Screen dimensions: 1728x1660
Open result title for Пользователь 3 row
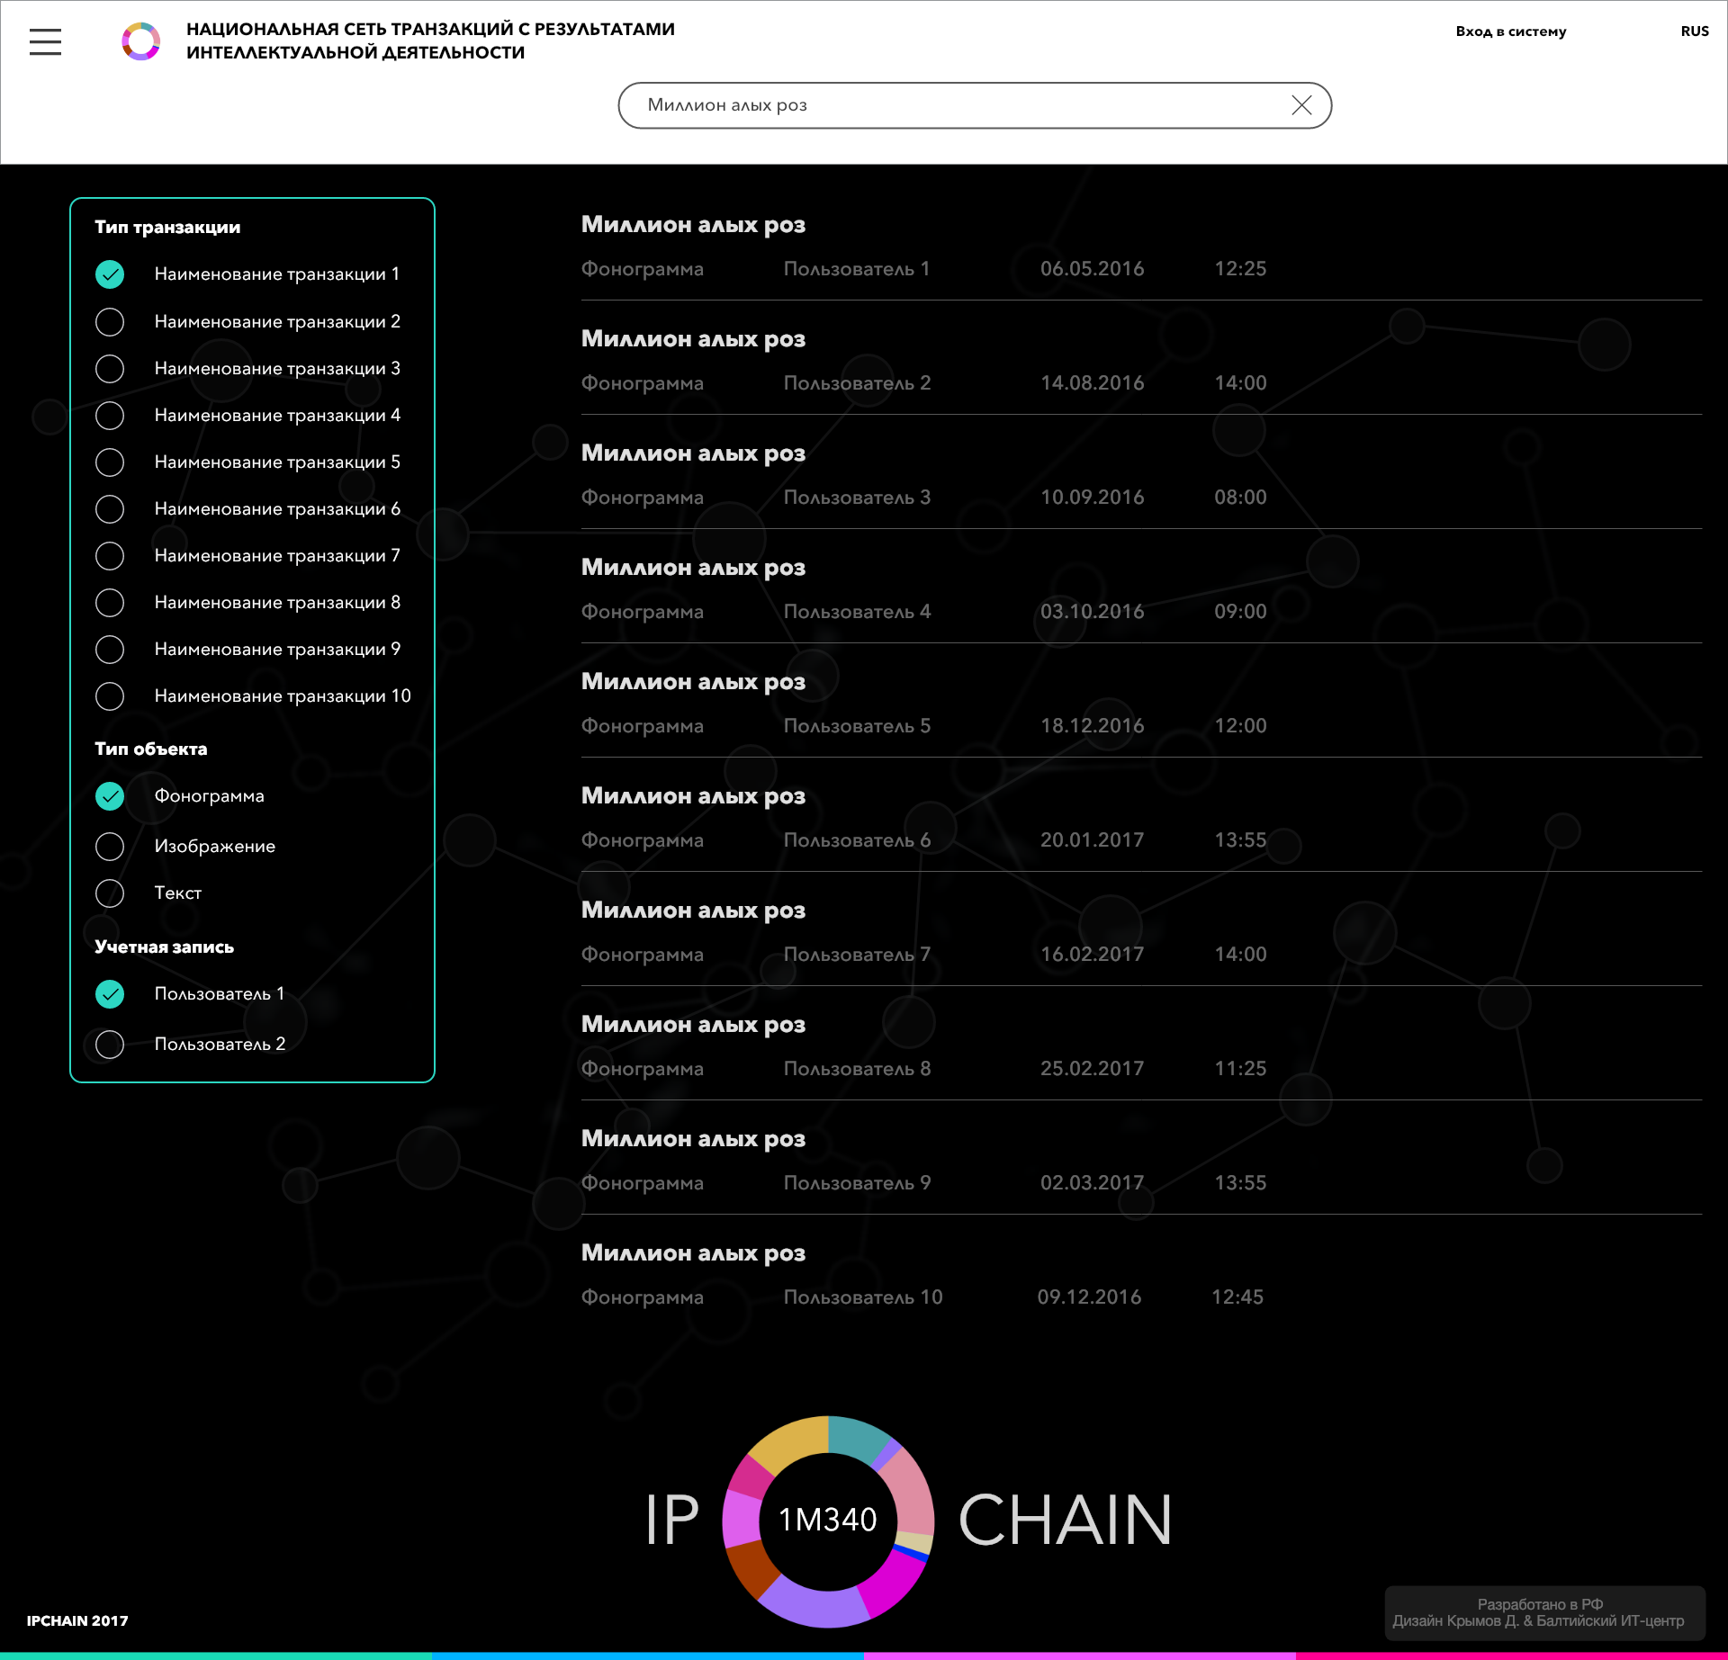pyautogui.click(x=693, y=453)
